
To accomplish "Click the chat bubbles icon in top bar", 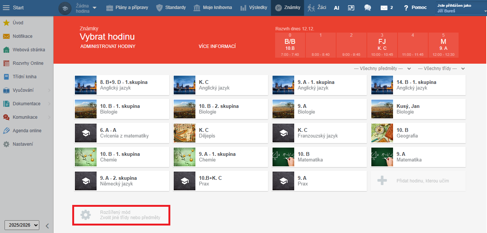I will tap(368, 7).
